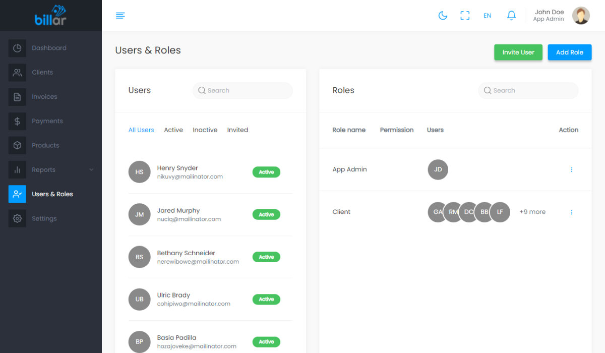The width and height of the screenshot is (605, 353).
Task: Click the BS avatar of Bethany Schneider
Action: pos(139,257)
